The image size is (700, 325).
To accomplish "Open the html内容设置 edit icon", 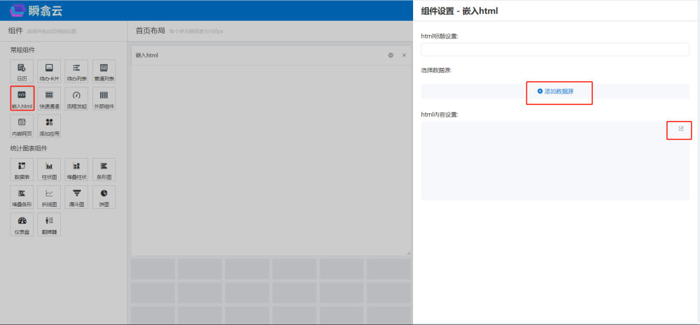I will click(680, 129).
